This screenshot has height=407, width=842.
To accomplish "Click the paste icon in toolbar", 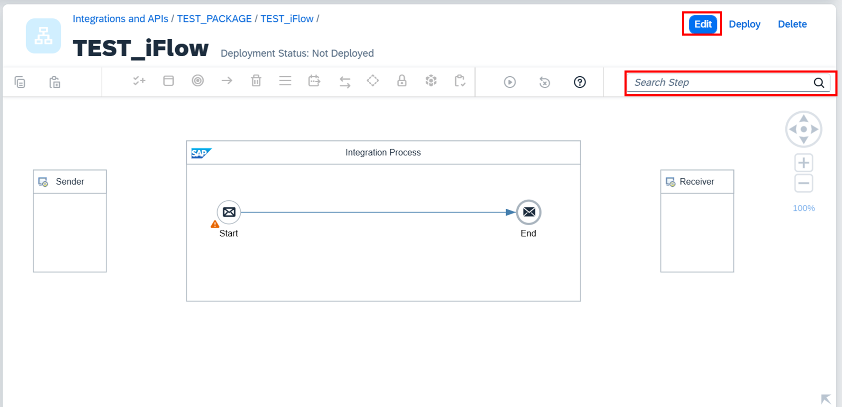I will 55,82.
